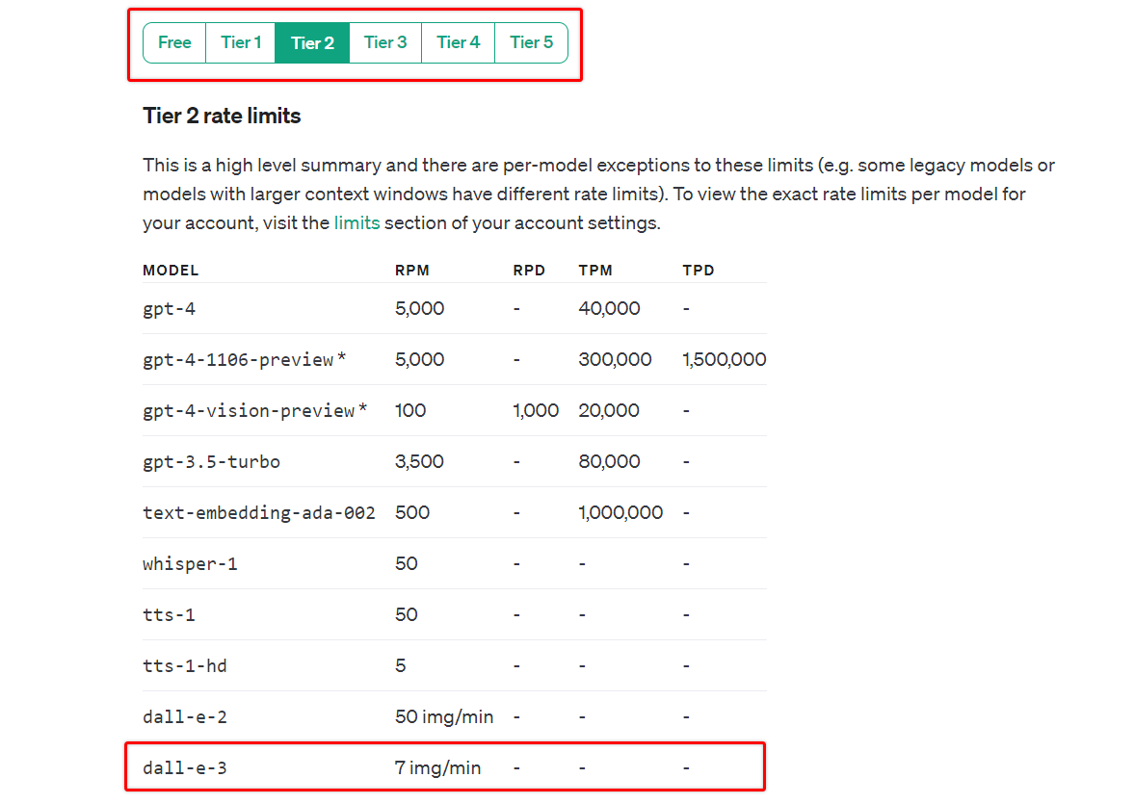Image resolution: width=1135 pixels, height=804 pixels.
Task: Select the Tier 5 tab
Action: coord(531,42)
